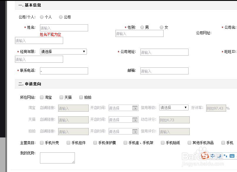Viewport: 237px width, 172px height.
Task: Enable the 天猫 website checkbox
Action: 61,97
